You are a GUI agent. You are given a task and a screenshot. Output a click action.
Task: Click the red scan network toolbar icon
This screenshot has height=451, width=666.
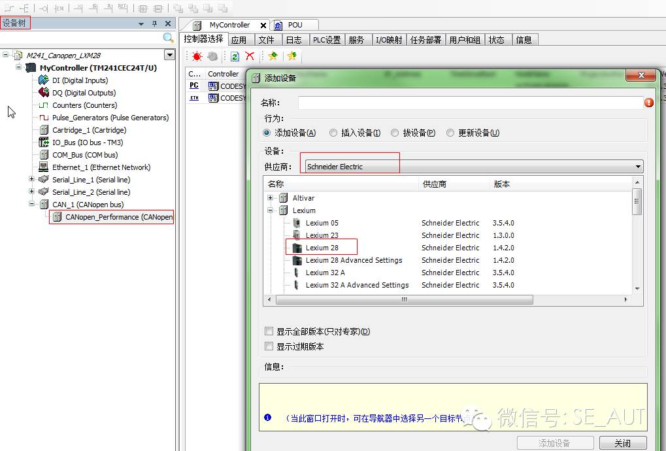[x=197, y=56]
